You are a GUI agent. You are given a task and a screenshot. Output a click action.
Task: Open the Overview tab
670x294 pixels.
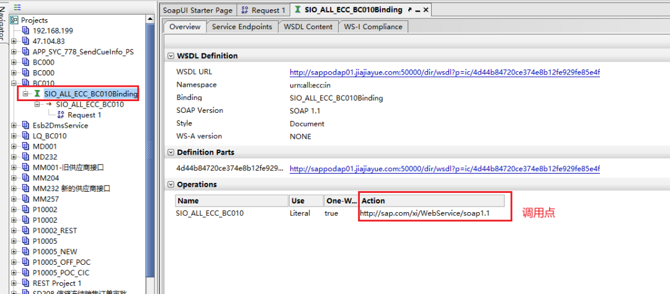click(185, 27)
